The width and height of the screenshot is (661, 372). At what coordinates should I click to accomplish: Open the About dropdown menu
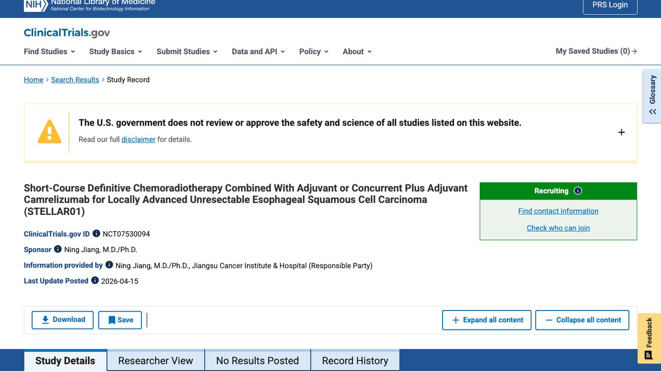(357, 51)
